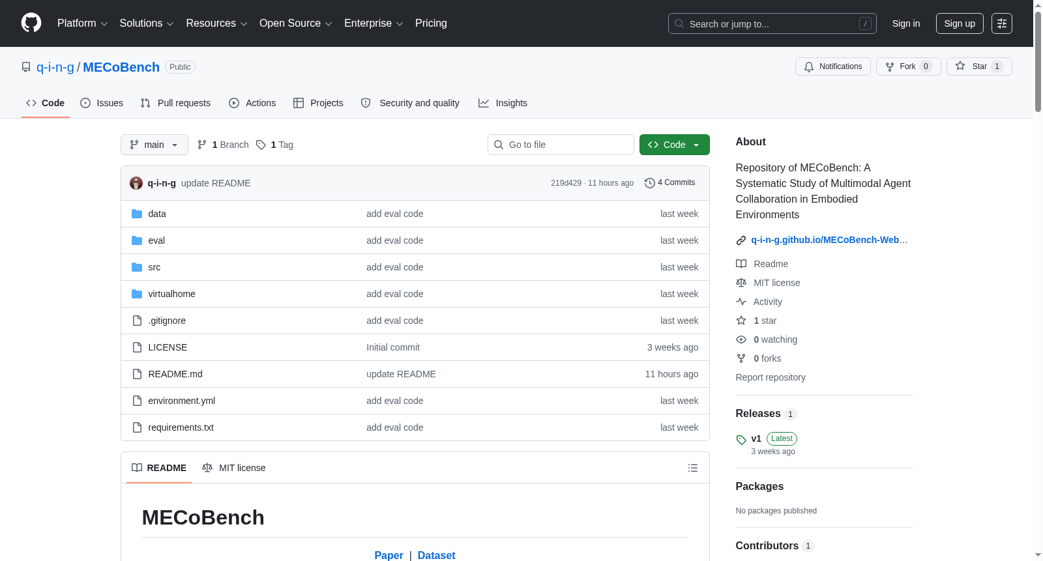1043x561 pixels.
Task: Click the pulse icon beside Activity
Action: pyautogui.click(x=741, y=302)
